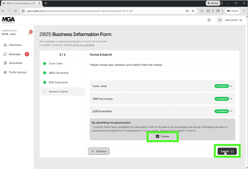Toggle the I Agree checkbox

(x=157, y=136)
